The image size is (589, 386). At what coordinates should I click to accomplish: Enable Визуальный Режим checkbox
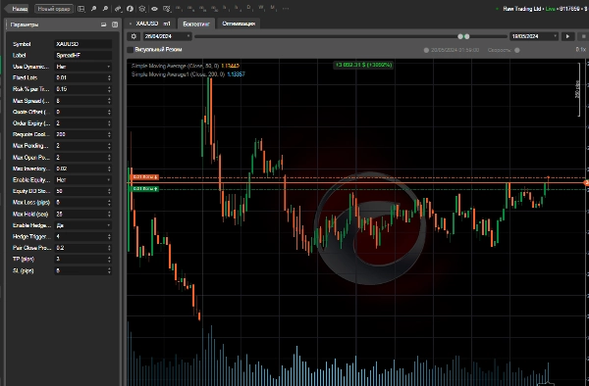pyautogui.click(x=131, y=49)
